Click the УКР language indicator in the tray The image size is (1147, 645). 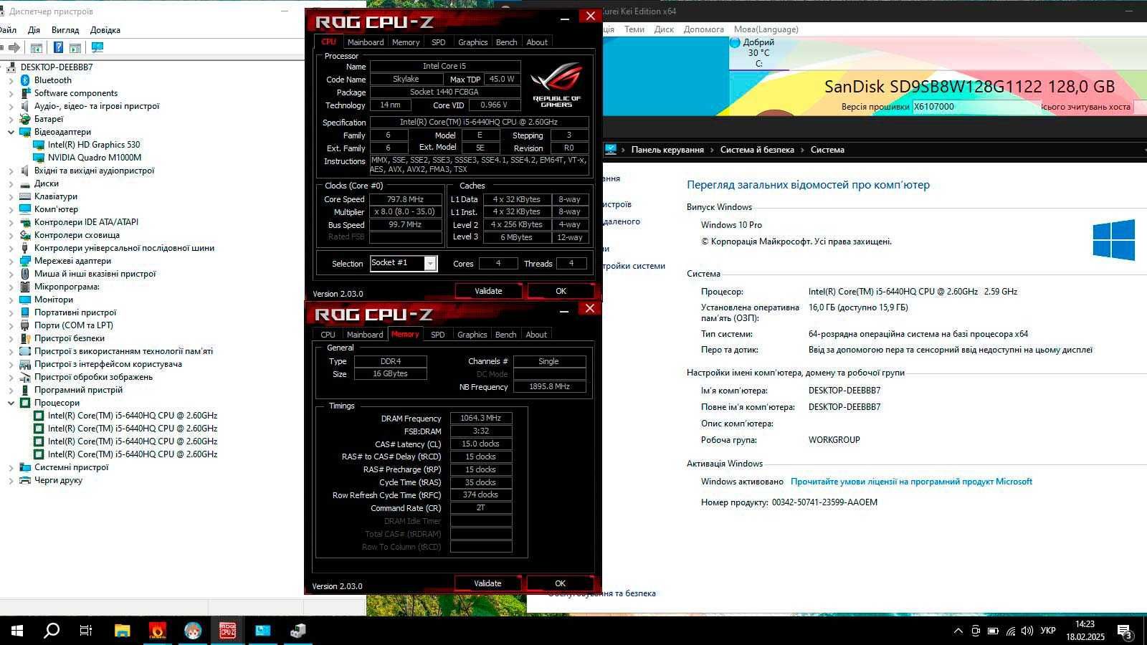tap(1047, 631)
